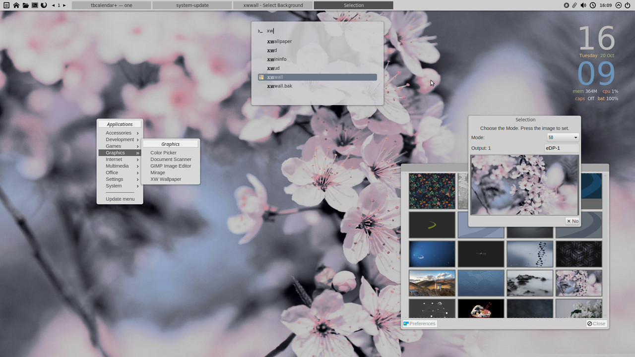
Task: Click Update menu in Applications menu
Action: coord(120,199)
